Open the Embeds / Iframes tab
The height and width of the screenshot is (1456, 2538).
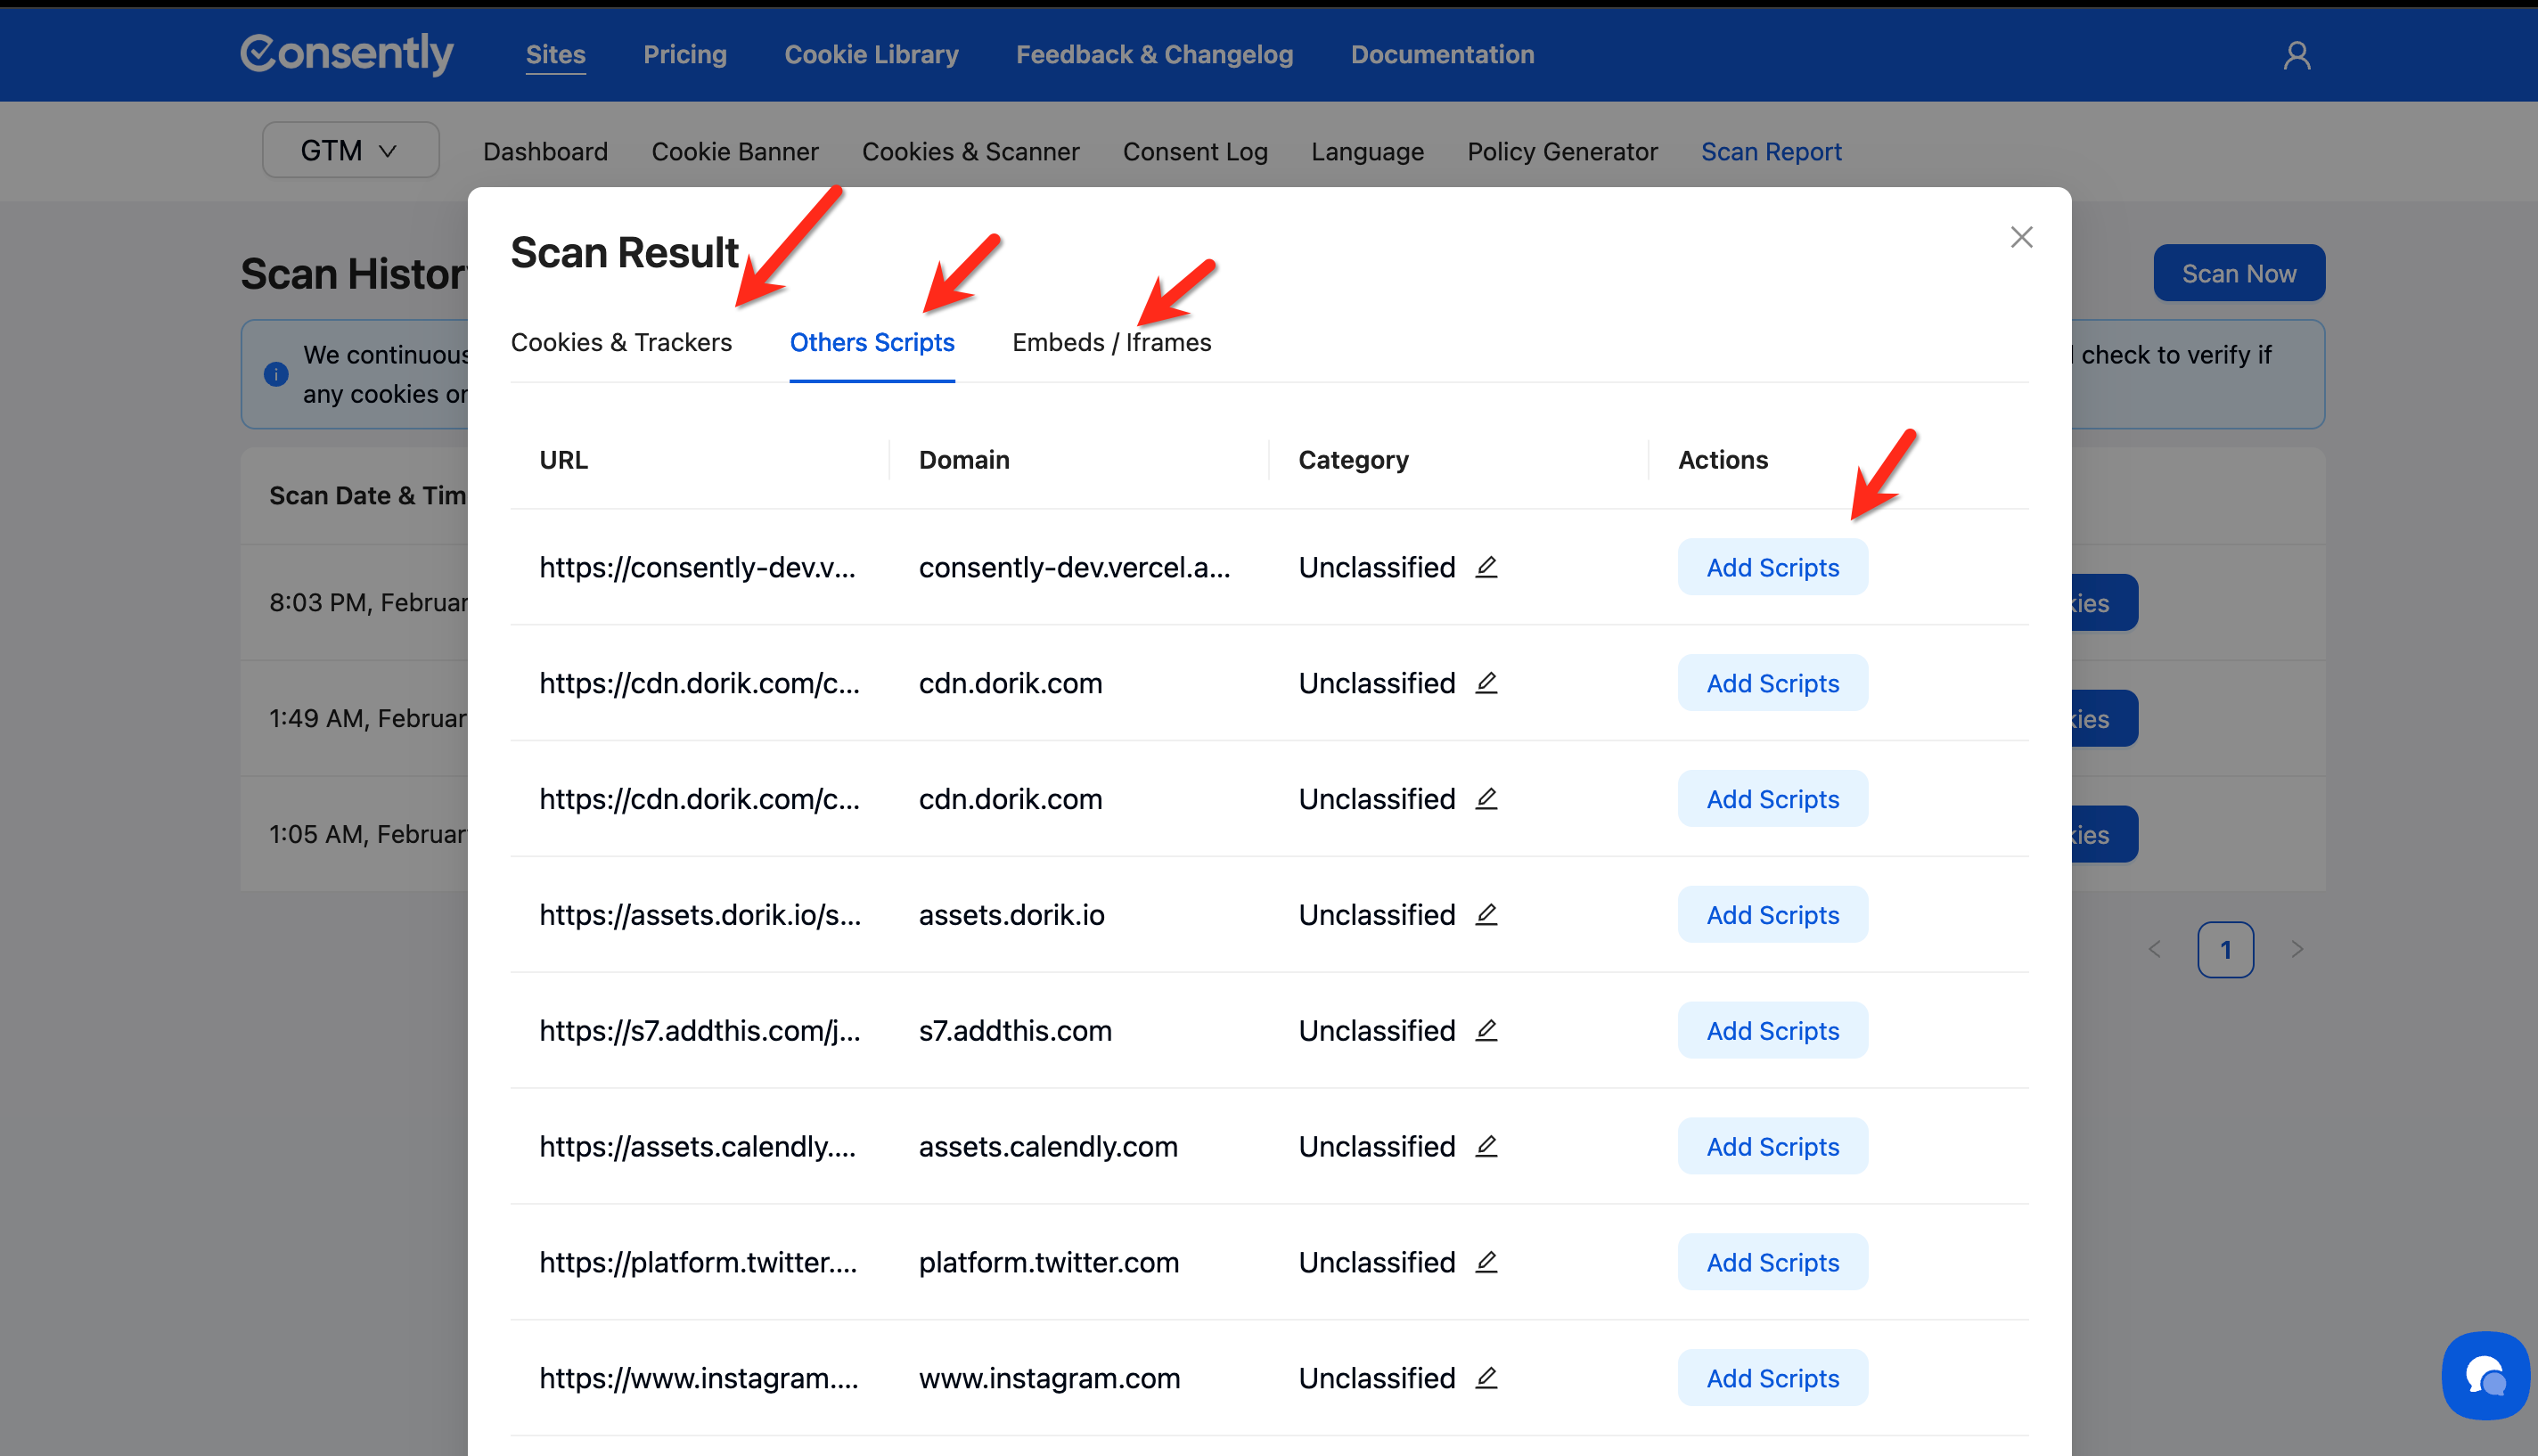1111,342
